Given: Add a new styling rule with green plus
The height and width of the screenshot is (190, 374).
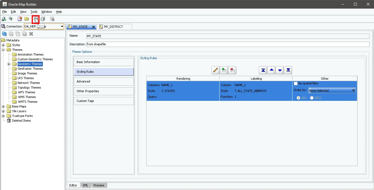Looking at the screenshot, I should [x=224, y=70].
